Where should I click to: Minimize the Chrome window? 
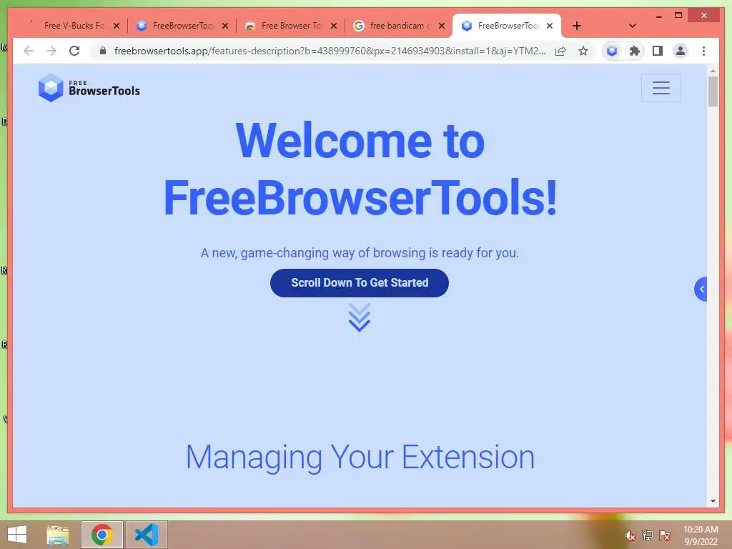[x=658, y=16]
